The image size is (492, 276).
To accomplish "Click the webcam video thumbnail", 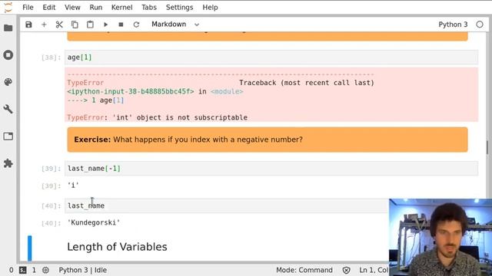I will coord(440,237).
